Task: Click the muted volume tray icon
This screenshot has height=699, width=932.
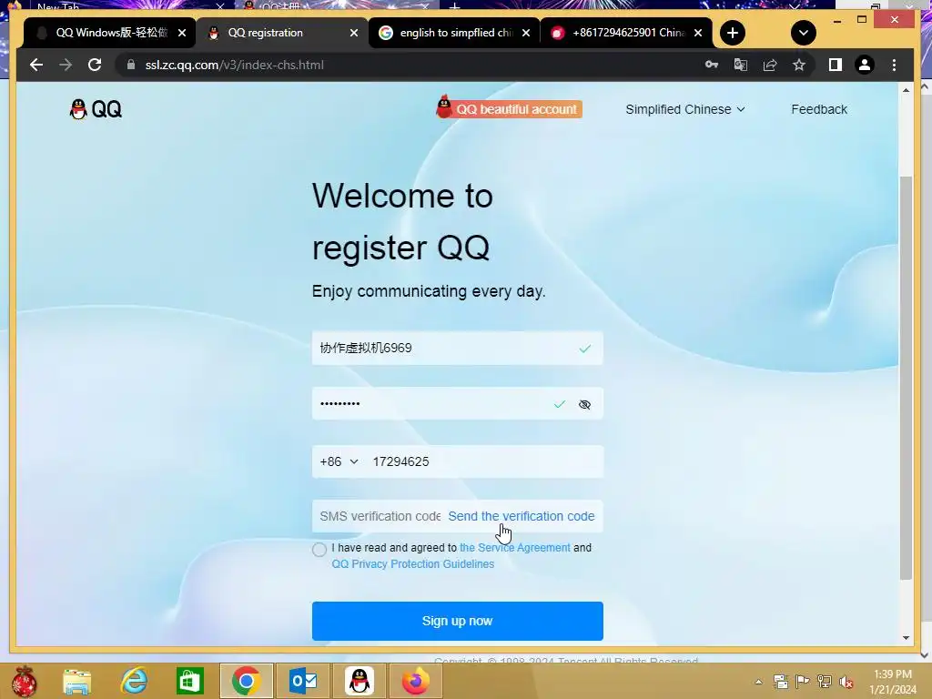Action: pyautogui.click(x=846, y=682)
